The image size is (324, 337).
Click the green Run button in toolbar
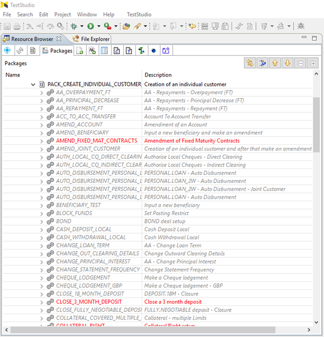pyautogui.click(x=91, y=26)
